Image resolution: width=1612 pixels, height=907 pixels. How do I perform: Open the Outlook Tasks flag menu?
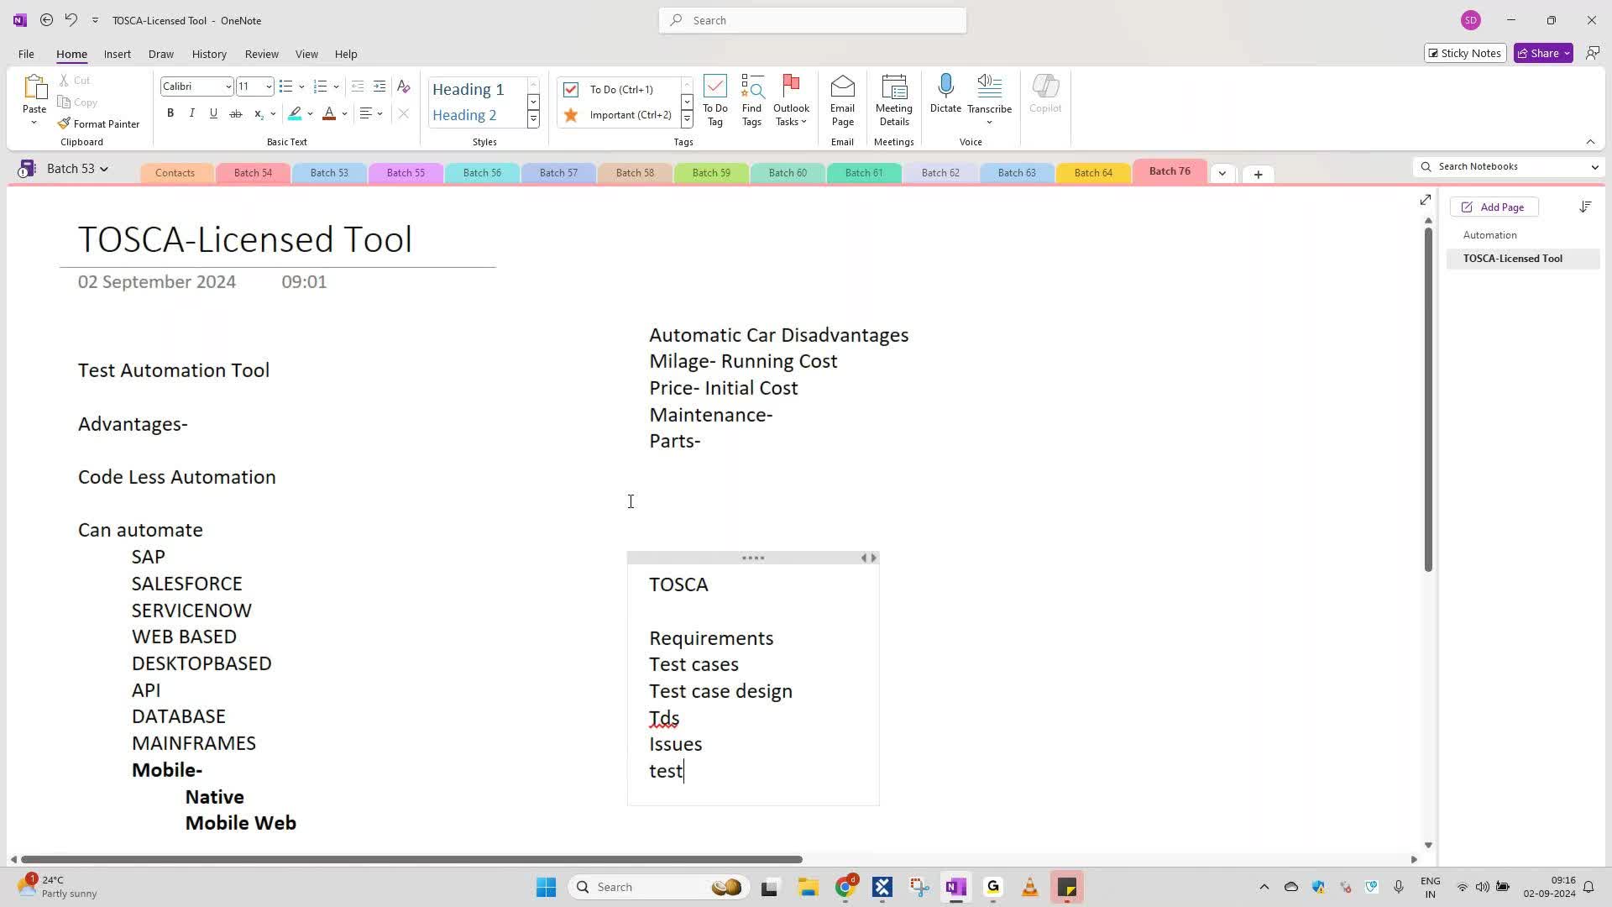(791, 101)
